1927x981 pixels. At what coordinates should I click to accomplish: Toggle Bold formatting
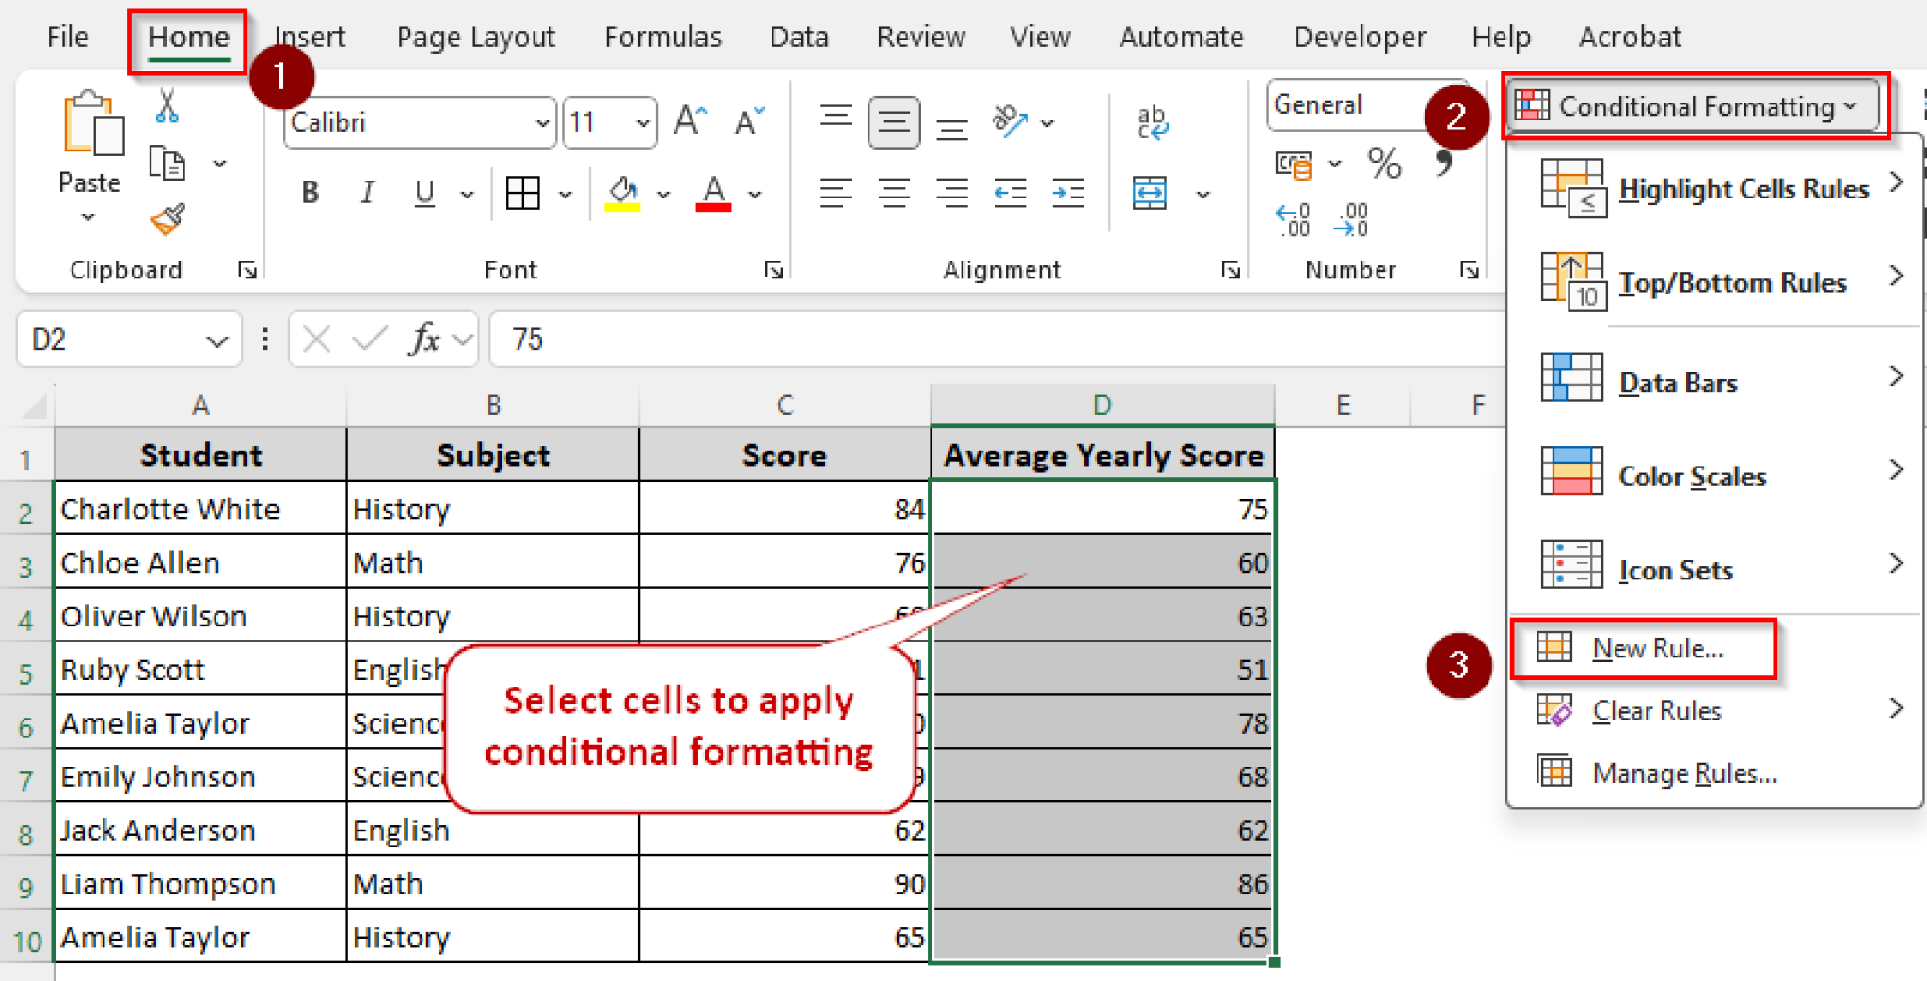310,194
